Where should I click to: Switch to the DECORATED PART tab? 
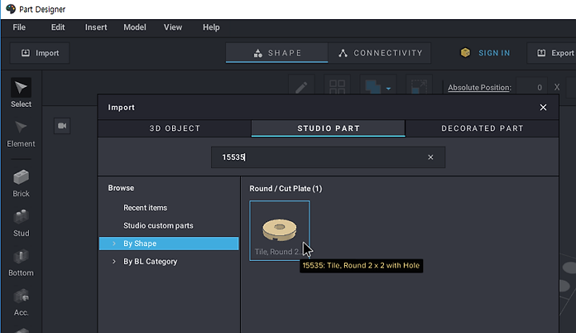pyautogui.click(x=482, y=129)
